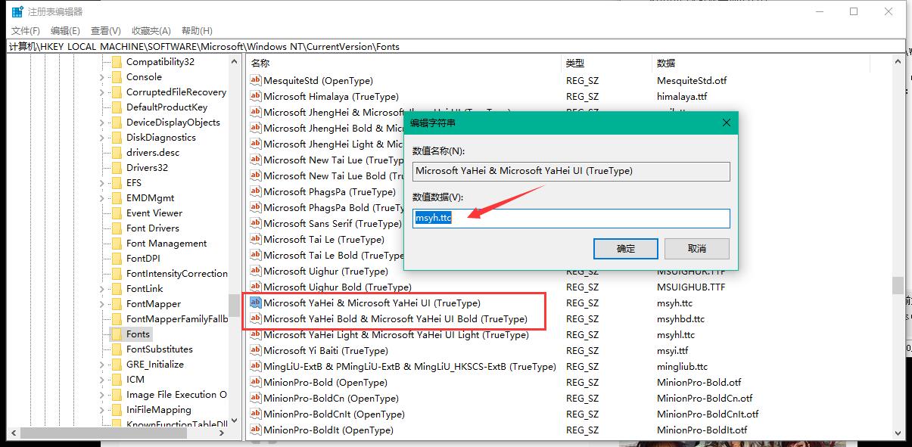This screenshot has width=912, height=447.
Task: Click the Registry Editor app icon in title bar
Action: [x=17, y=11]
